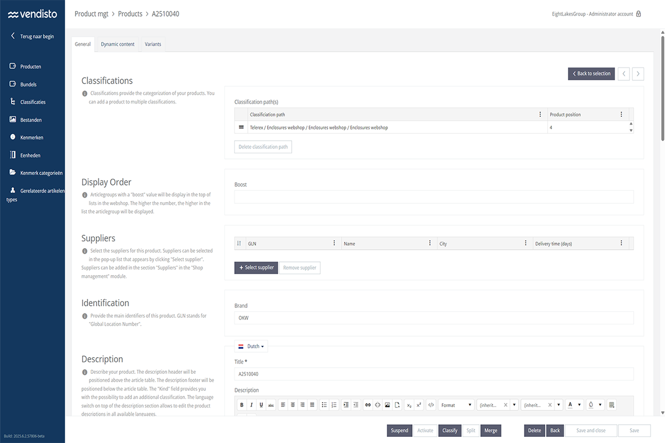Open the Dutch language dropdown
Screen dimensions: 665x443
[x=252, y=346]
